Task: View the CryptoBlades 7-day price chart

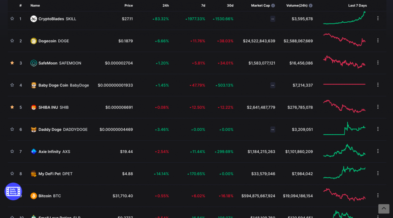Action: click(x=344, y=18)
